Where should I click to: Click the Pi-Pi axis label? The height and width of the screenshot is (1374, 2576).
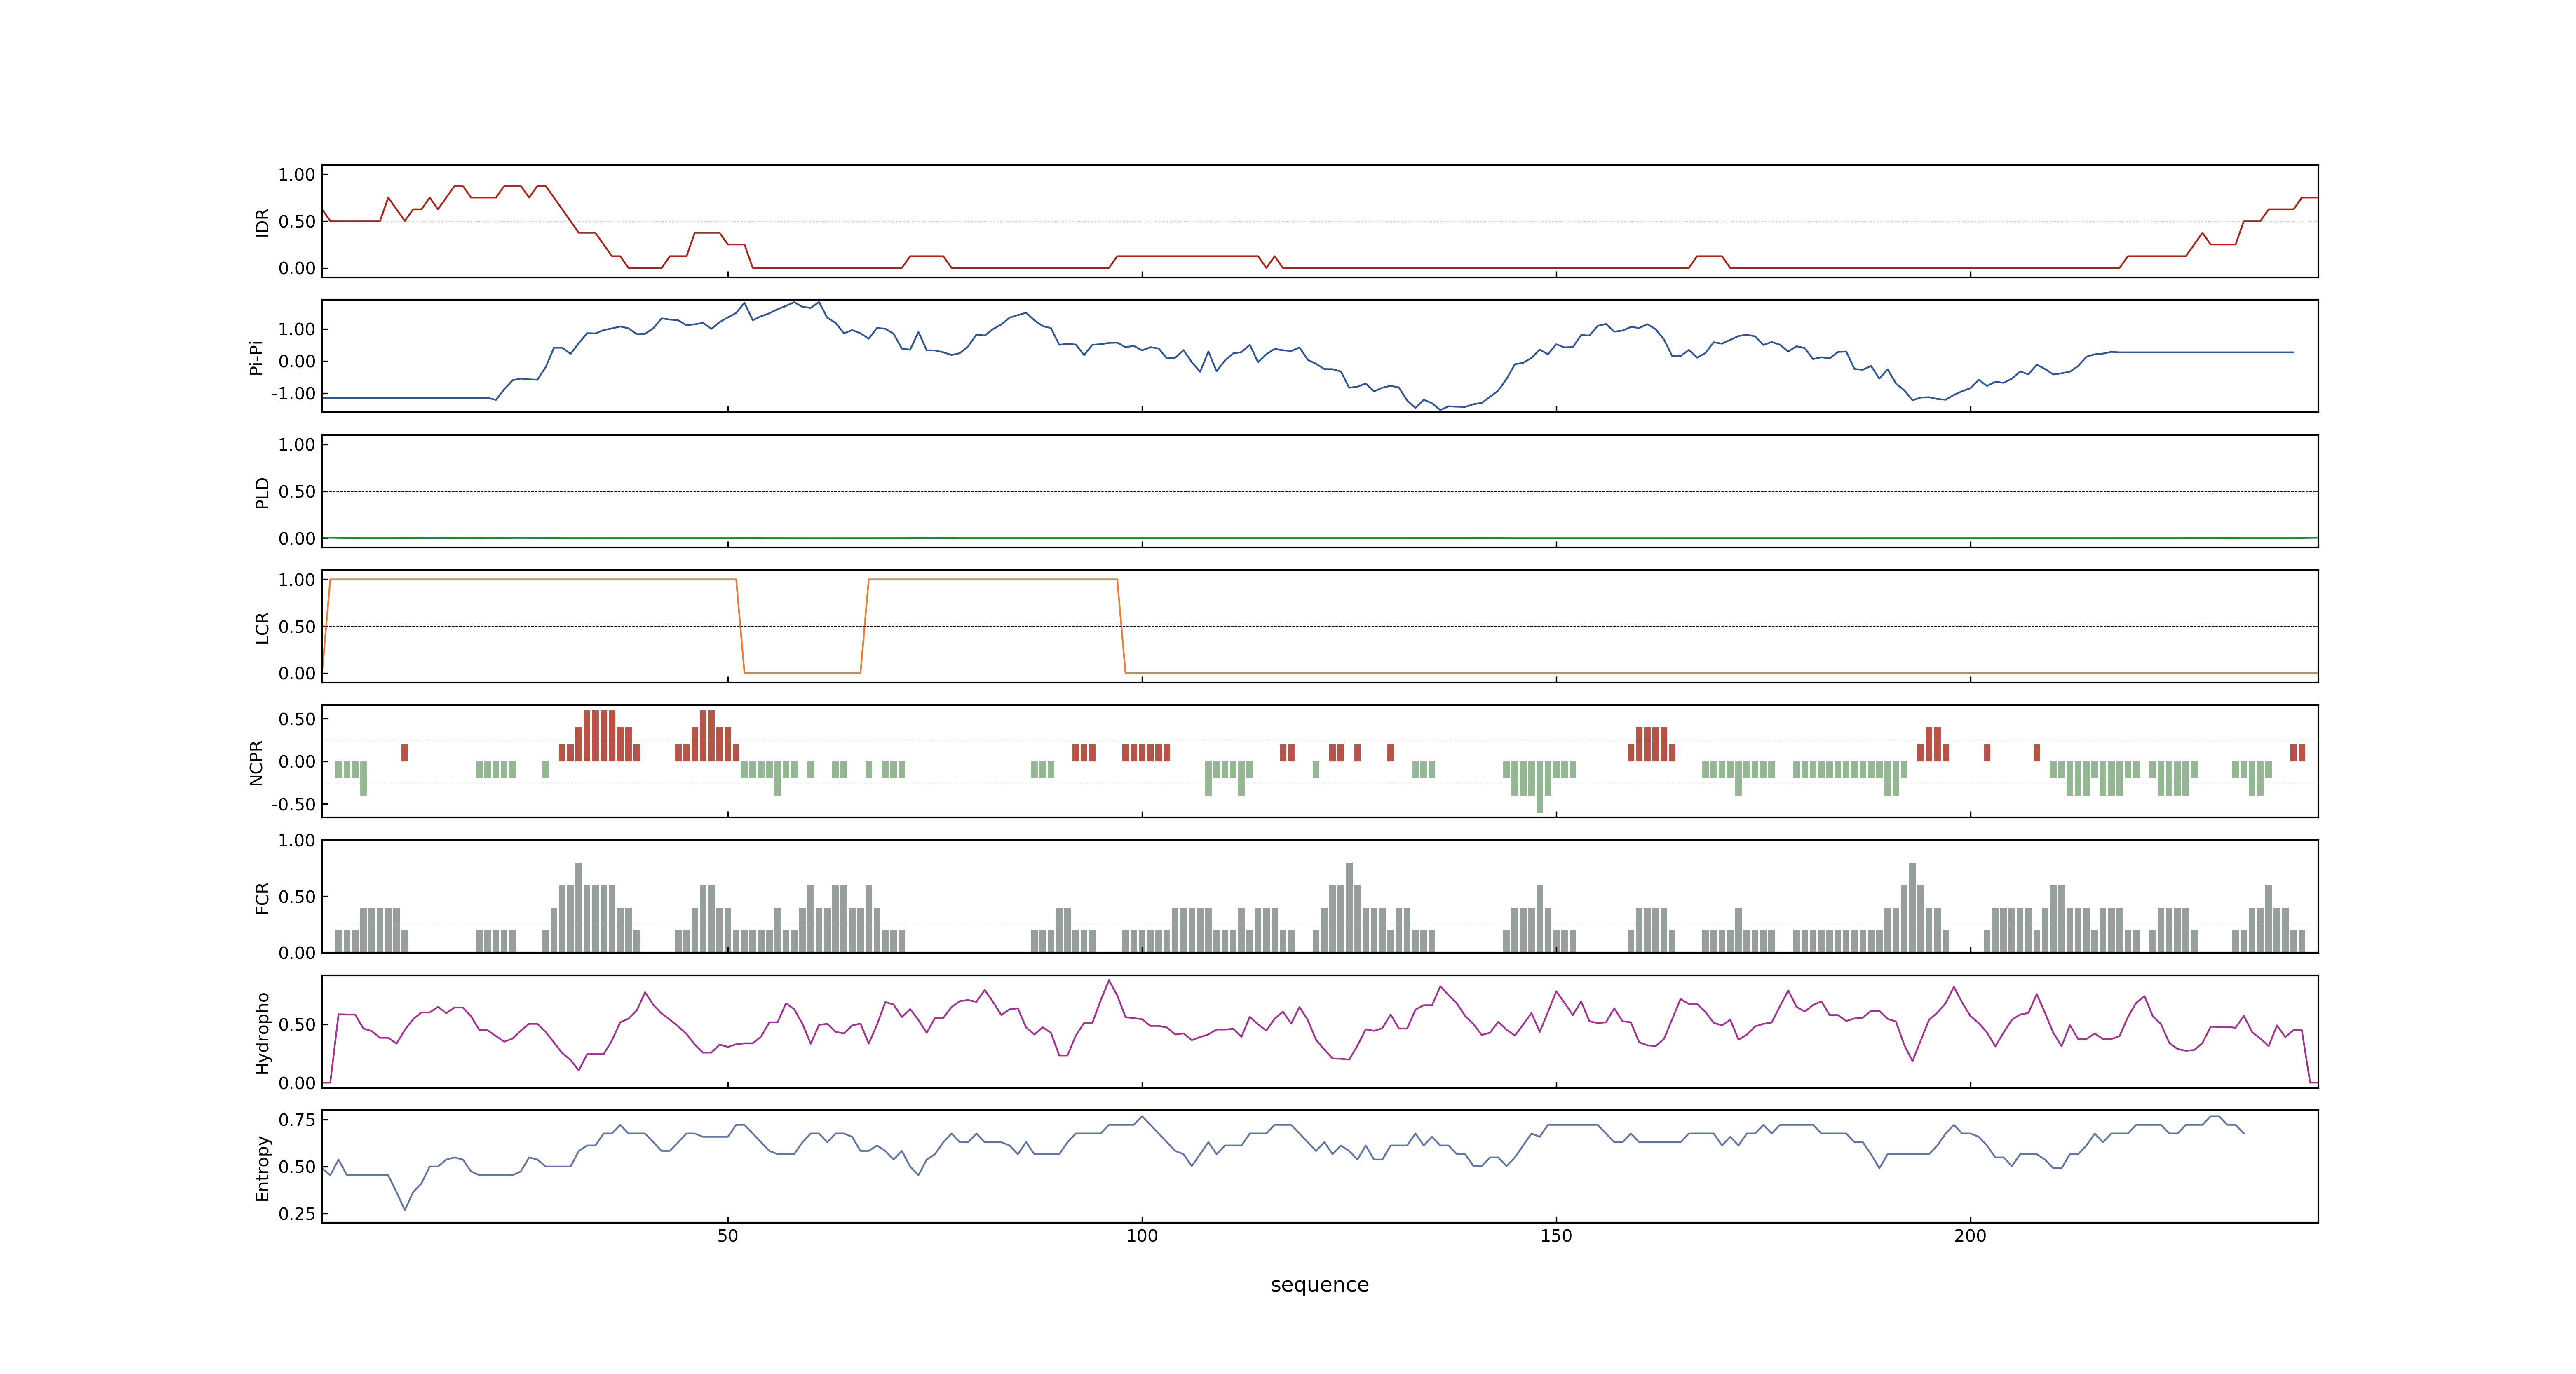pos(256,357)
